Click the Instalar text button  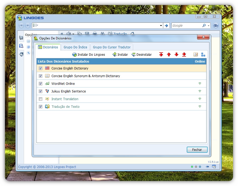(x=123, y=54)
